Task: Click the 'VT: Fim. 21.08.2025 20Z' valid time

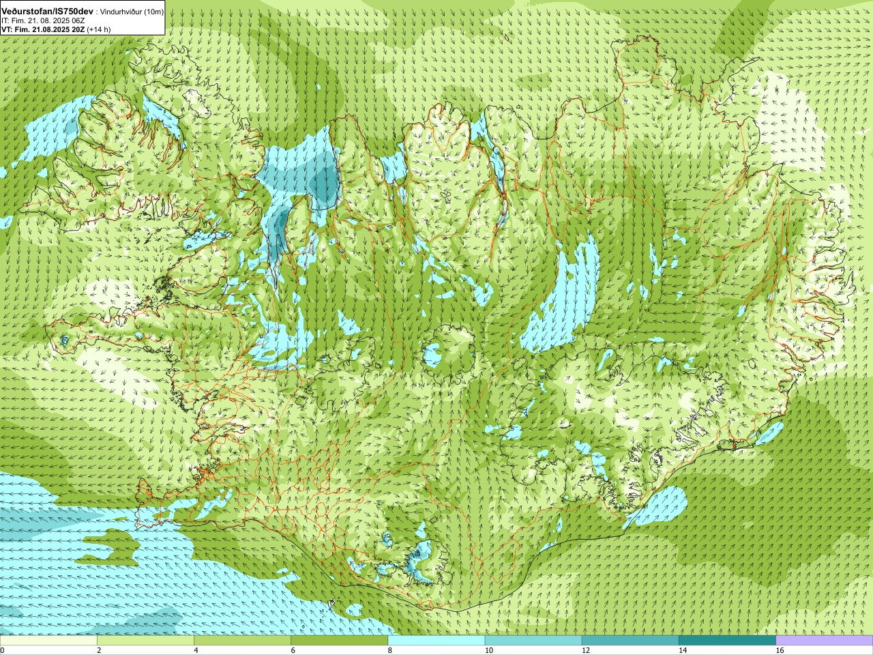Action: tap(43, 29)
